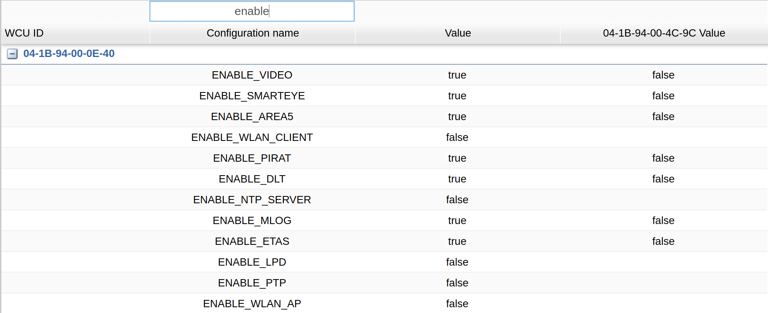The image size is (768, 313).
Task: Click the ENABLE_PTP false value
Action: click(457, 283)
